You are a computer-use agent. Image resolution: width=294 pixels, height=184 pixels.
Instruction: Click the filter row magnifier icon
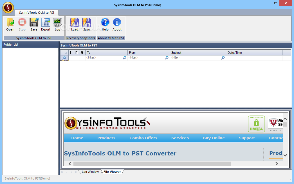tap(64, 58)
